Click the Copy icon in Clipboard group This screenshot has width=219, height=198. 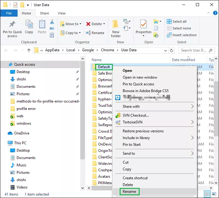(x=29, y=24)
